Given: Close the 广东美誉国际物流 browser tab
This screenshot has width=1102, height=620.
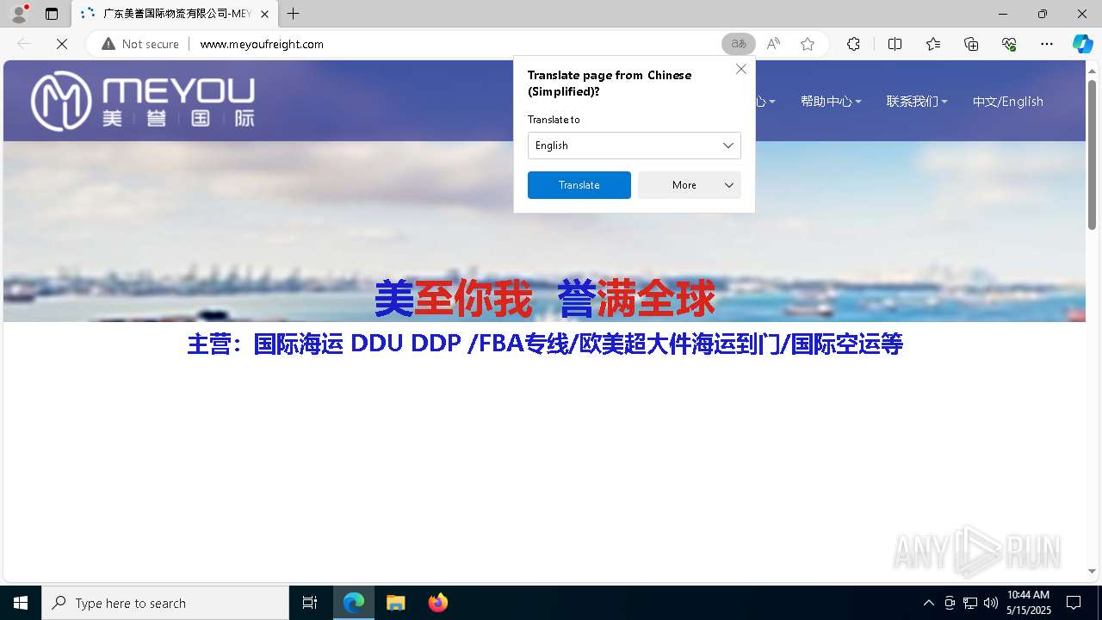Looking at the screenshot, I should [264, 14].
